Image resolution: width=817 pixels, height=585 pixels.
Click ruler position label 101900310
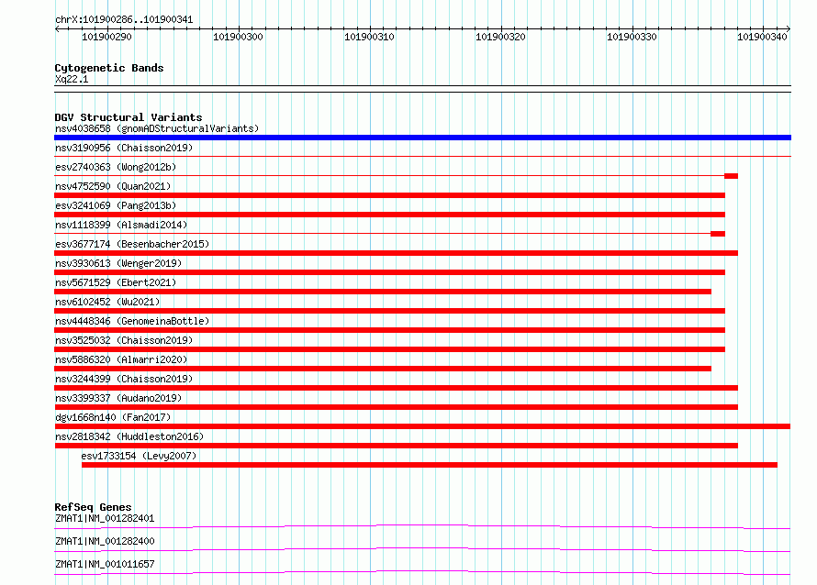(x=369, y=37)
